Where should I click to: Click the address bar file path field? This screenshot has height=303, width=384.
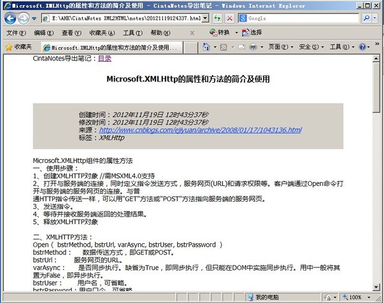(122, 18)
